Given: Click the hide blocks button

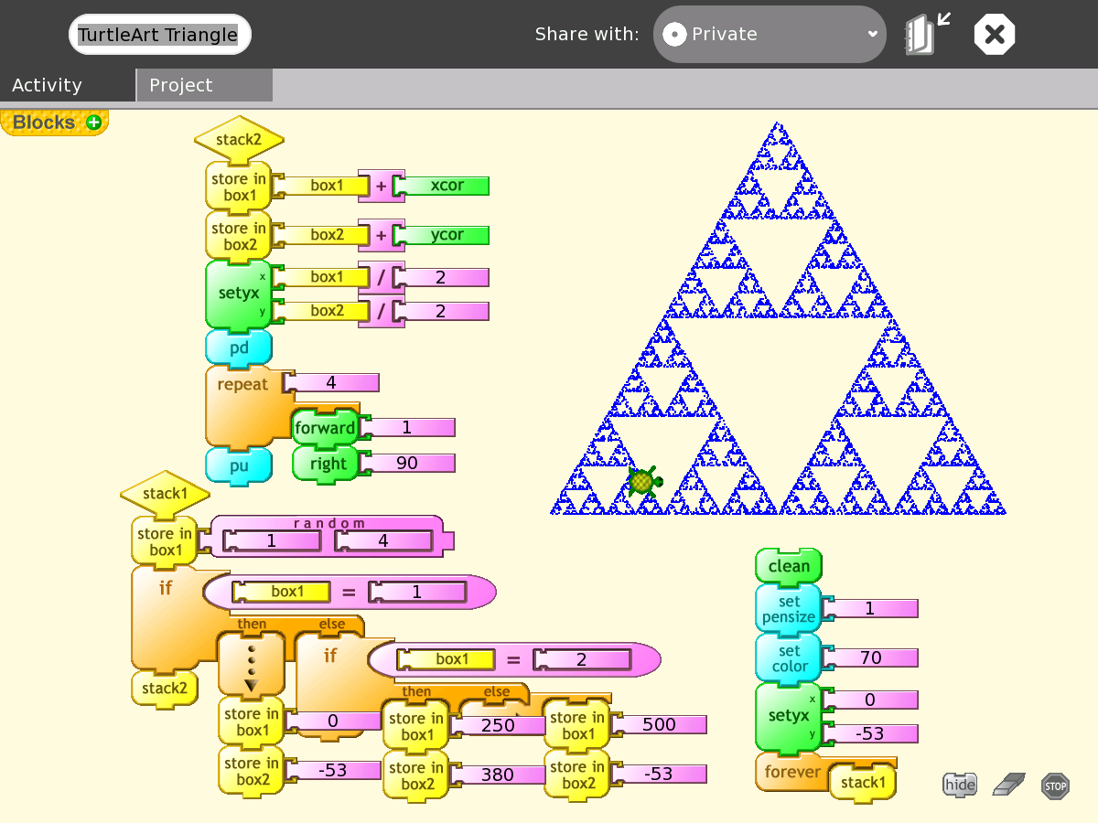Looking at the screenshot, I should [960, 785].
